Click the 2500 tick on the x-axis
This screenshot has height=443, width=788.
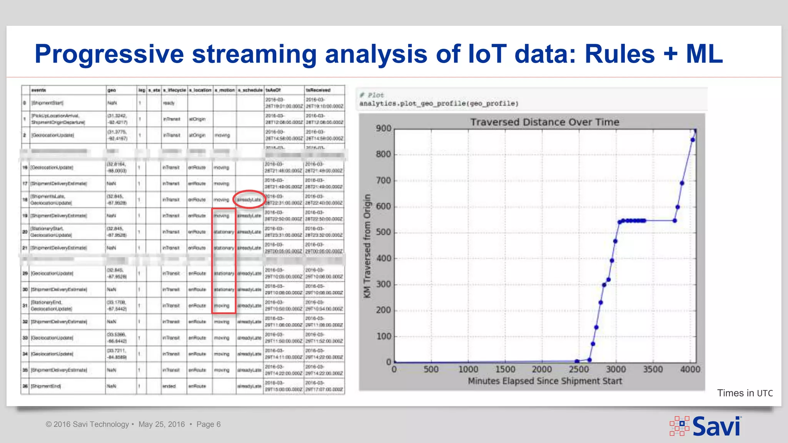[579, 370]
